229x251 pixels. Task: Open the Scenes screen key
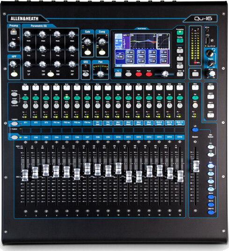[180, 66]
